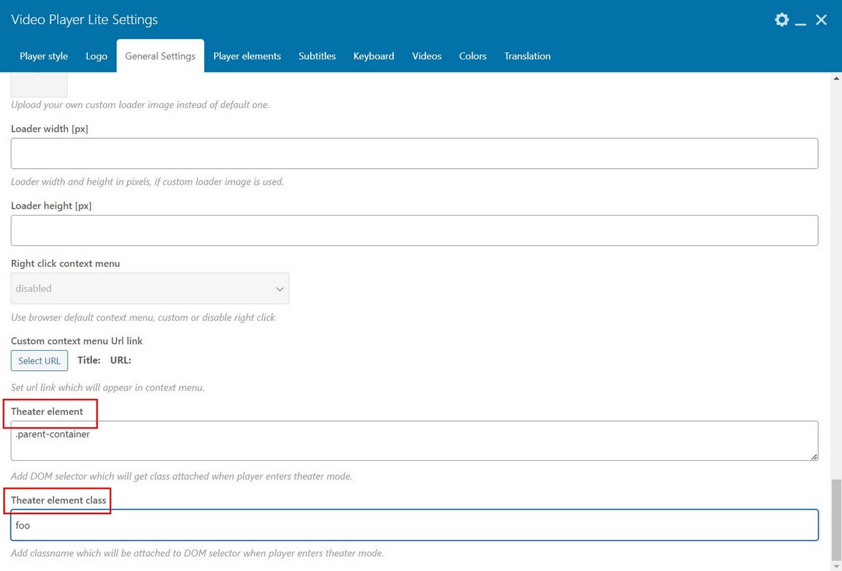Click the custom loader image thumbnail
This screenshot has height=571, width=842.
point(39,85)
